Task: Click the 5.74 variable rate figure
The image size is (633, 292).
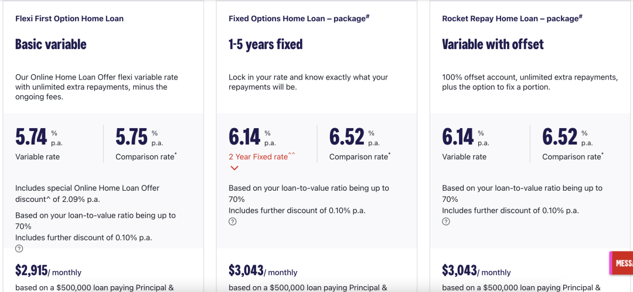Action: 31,137
